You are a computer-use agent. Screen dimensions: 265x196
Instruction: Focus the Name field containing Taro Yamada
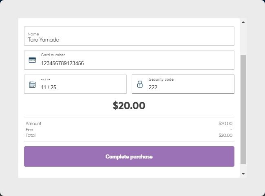pyautogui.click(x=129, y=40)
